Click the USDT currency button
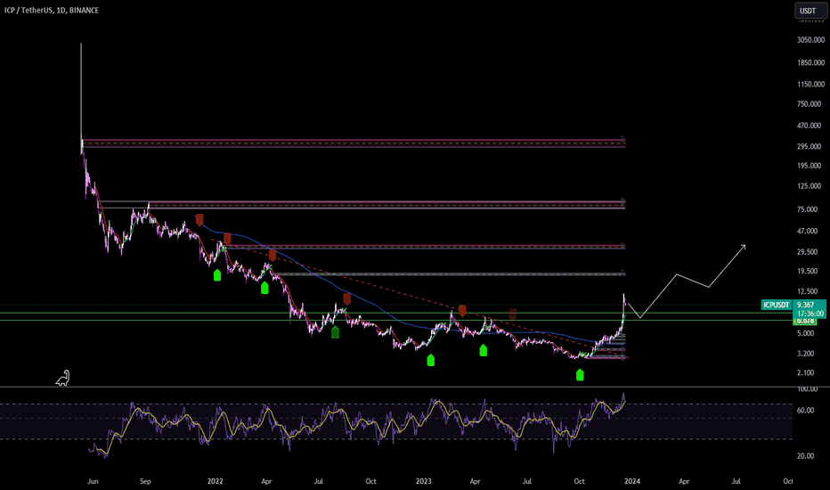 pos(808,11)
